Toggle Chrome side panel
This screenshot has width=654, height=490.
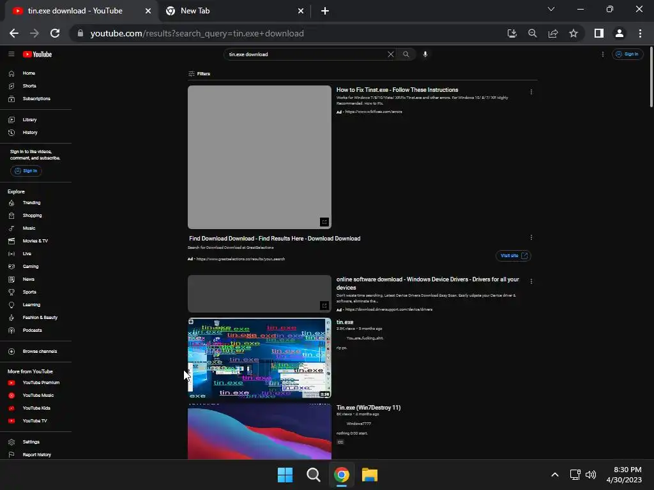(599, 33)
